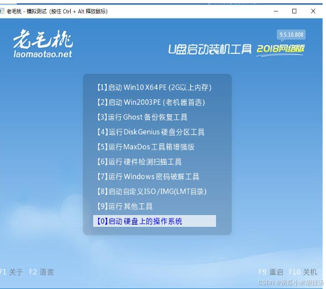Choose entry 8 启动自定义 ISO/IMG
The height and width of the screenshot is (289, 326).
[151, 192]
